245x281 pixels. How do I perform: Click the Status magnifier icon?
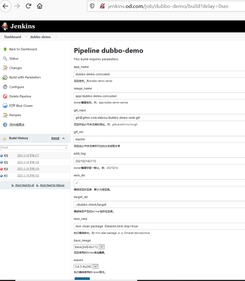click(x=5, y=59)
